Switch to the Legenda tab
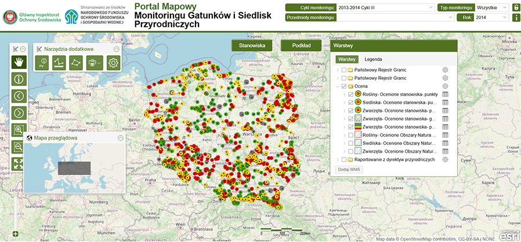The height and width of the screenshot is (242, 521). click(373, 59)
